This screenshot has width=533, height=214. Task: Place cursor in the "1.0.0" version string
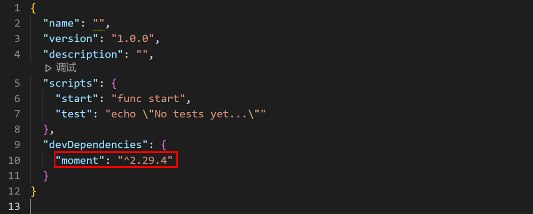[133, 39]
